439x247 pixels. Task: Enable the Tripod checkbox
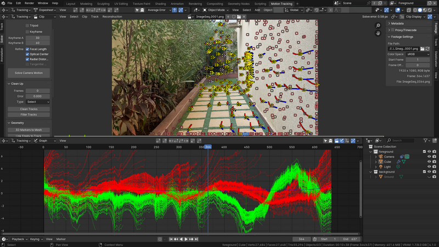28,25
